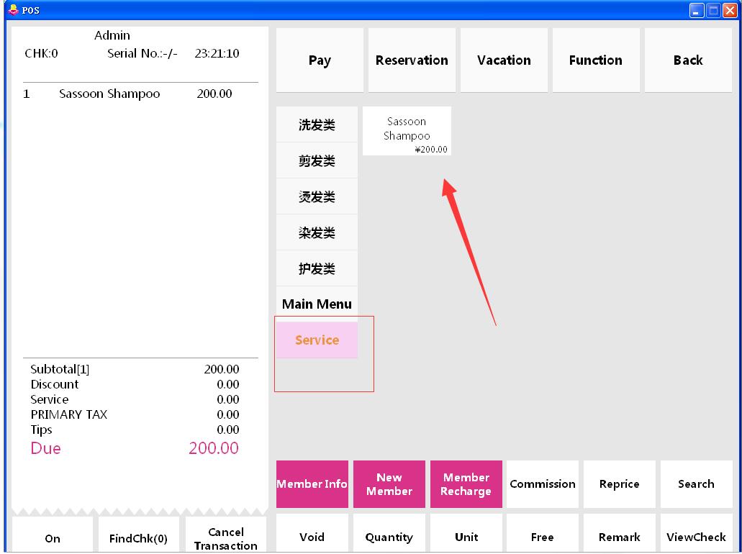Click the Unit button
Viewport: 742px width, 554px height.
[466, 534]
